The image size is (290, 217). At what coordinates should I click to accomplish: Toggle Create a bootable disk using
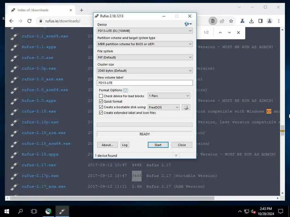(x=101, y=107)
